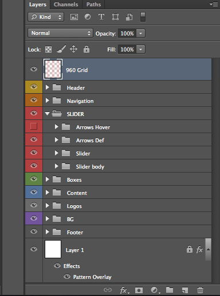
Task: Expand the Header group
Action: tap(48, 87)
